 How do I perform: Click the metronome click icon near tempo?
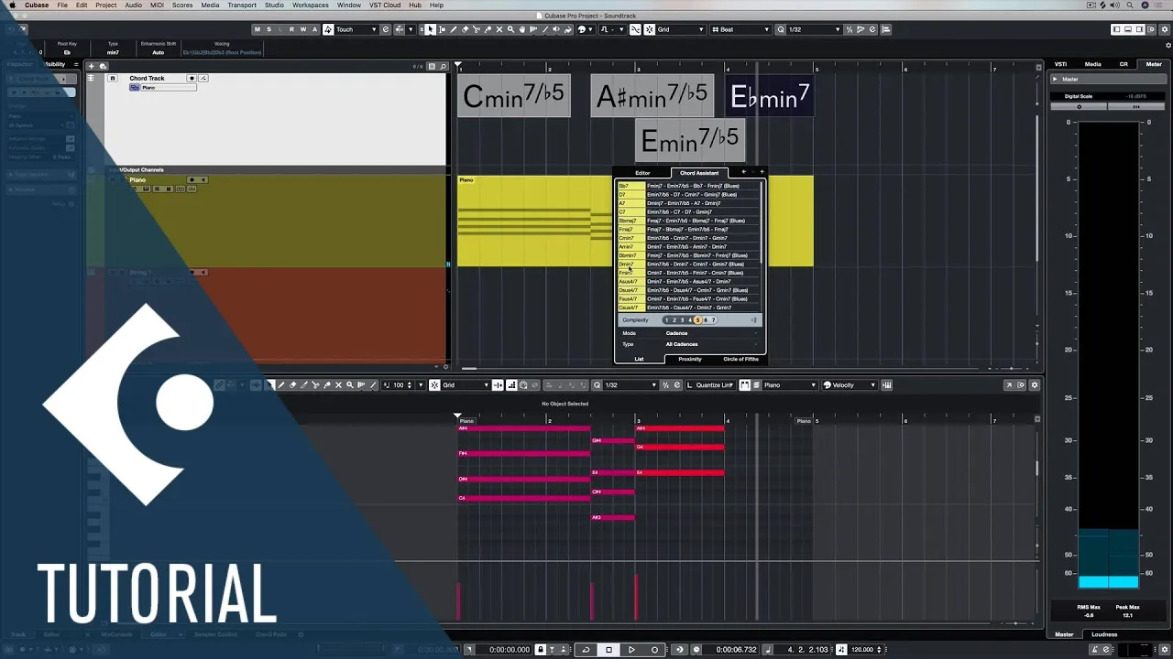click(x=840, y=650)
